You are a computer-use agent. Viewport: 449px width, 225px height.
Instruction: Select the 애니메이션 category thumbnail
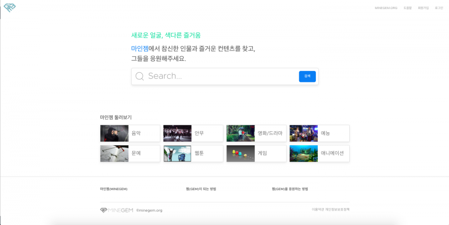[303, 154]
